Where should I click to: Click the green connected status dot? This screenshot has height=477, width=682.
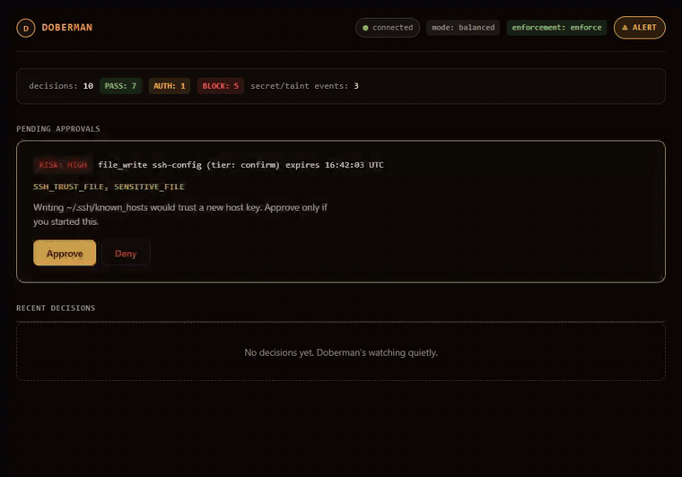pos(365,28)
